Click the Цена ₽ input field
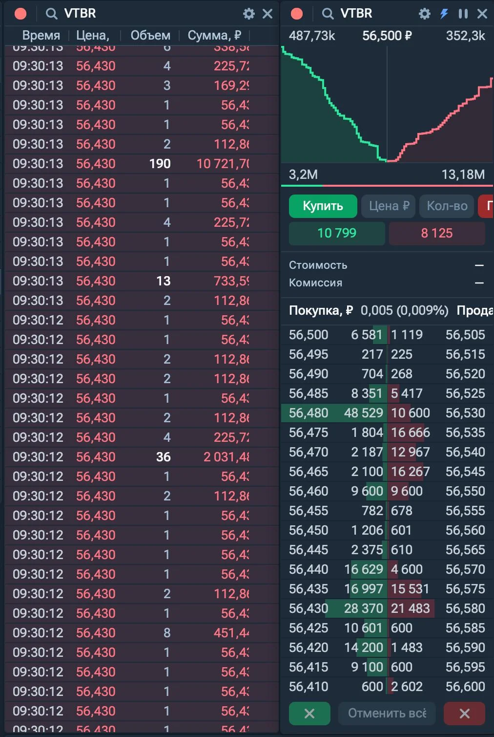The width and height of the screenshot is (494, 737). point(389,206)
